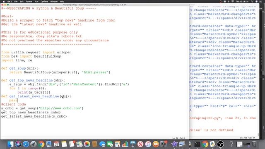This screenshot has height=149, width=265.
Task: Open the first Chrome icon beside Launchpad
Action: tap(41, 144)
